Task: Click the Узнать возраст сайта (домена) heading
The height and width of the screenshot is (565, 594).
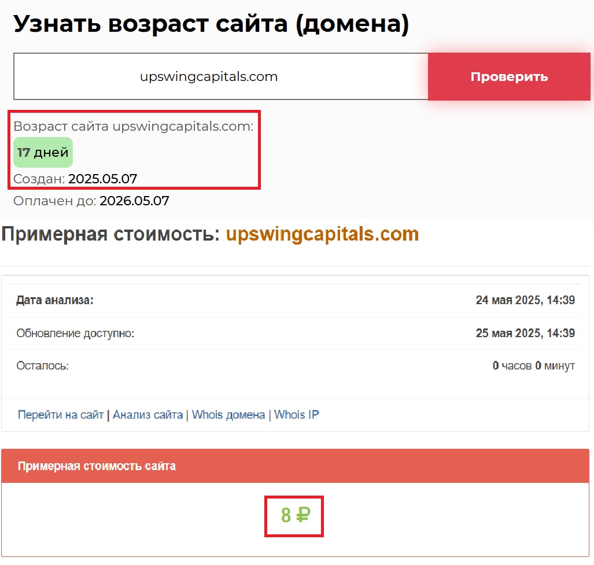Action: (211, 24)
